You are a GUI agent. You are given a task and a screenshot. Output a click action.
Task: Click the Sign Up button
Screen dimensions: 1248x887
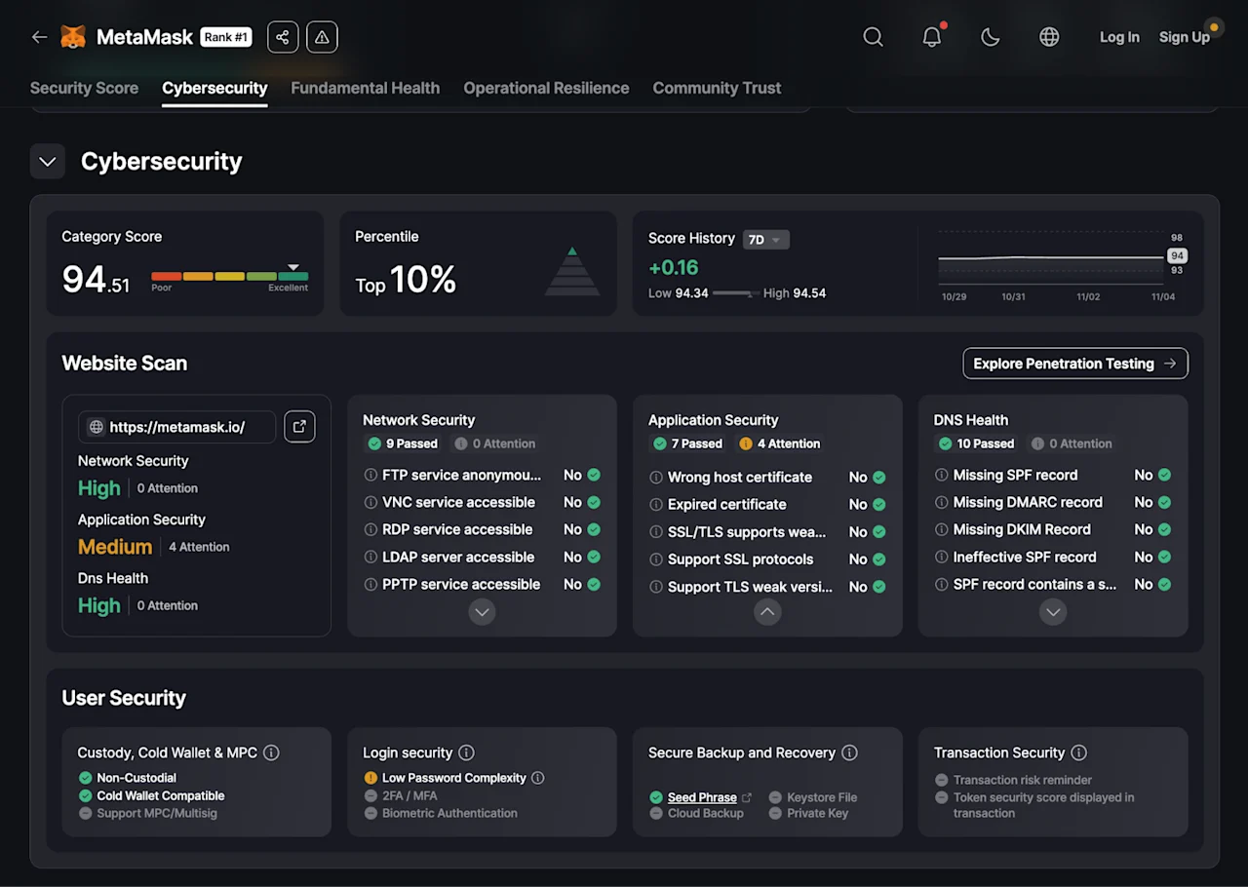click(x=1185, y=37)
